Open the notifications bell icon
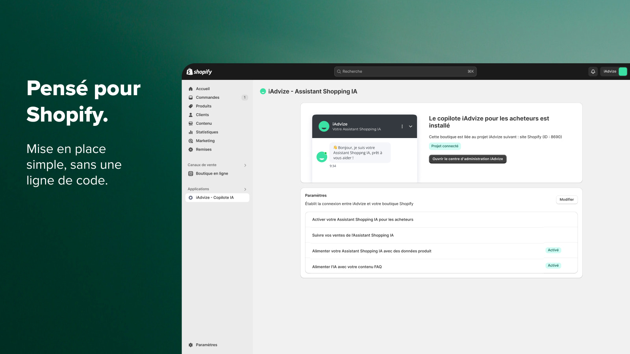This screenshot has width=630, height=354. coord(593,72)
